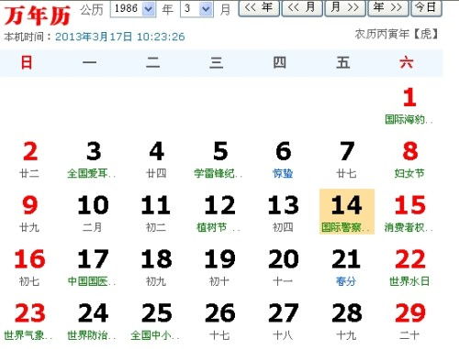Go to previous month with << 月 button

coord(302,7)
